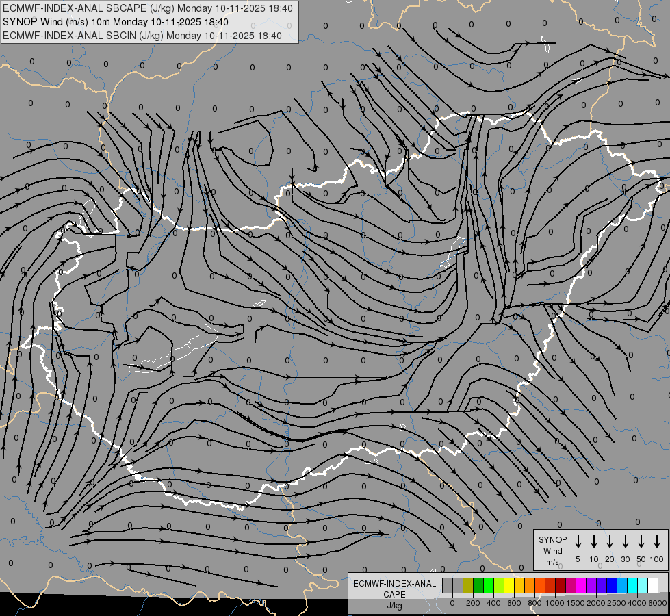Click the '100' wind speed label
This screenshot has height=616, width=670.
point(657,559)
